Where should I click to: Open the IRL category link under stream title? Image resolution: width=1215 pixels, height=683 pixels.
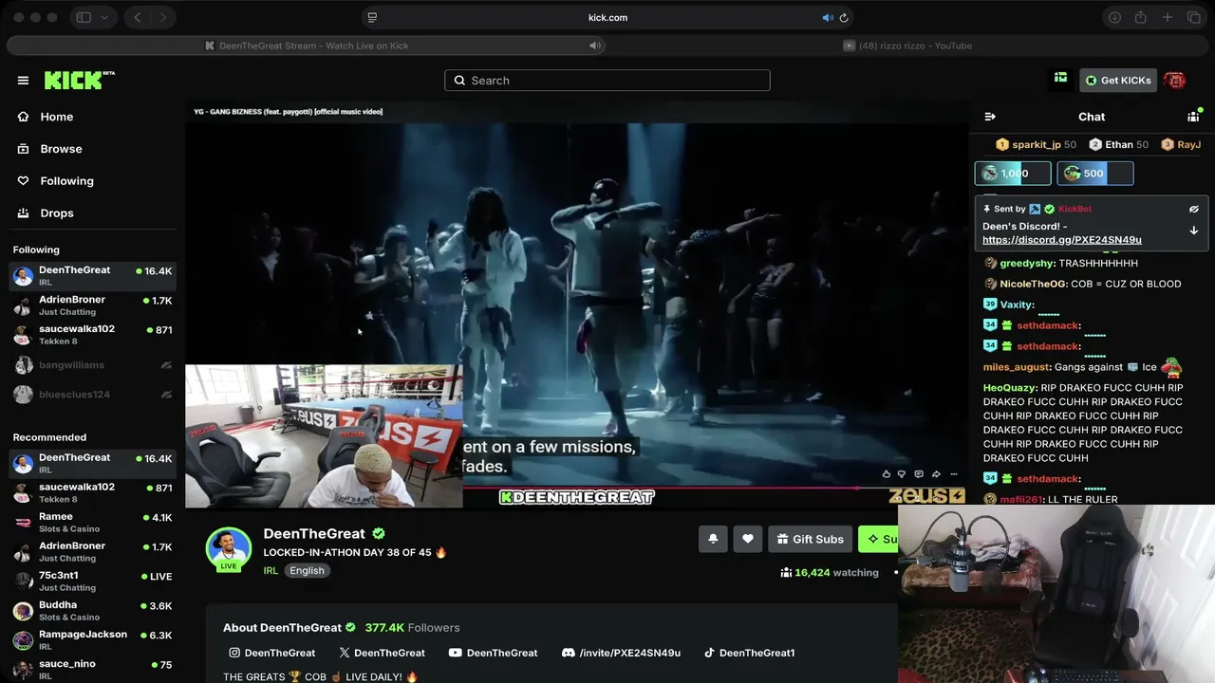coord(271,571)
